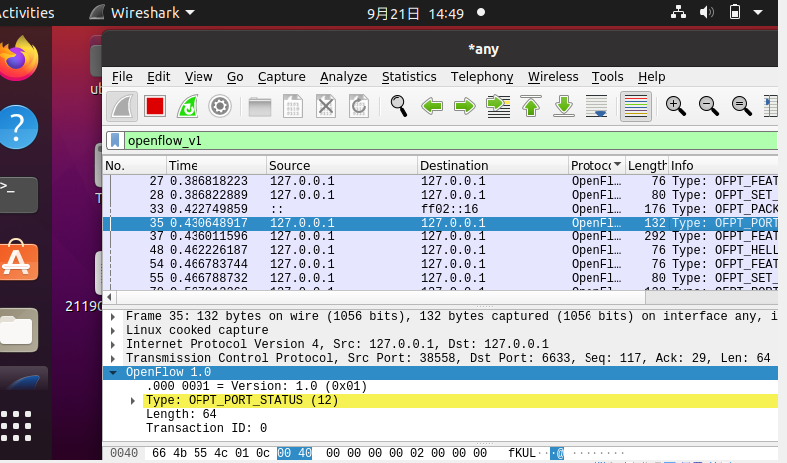787x463 pixels.
Task: Expand Internet Protocol Version 4 row
Action: (x=113, y=345)
